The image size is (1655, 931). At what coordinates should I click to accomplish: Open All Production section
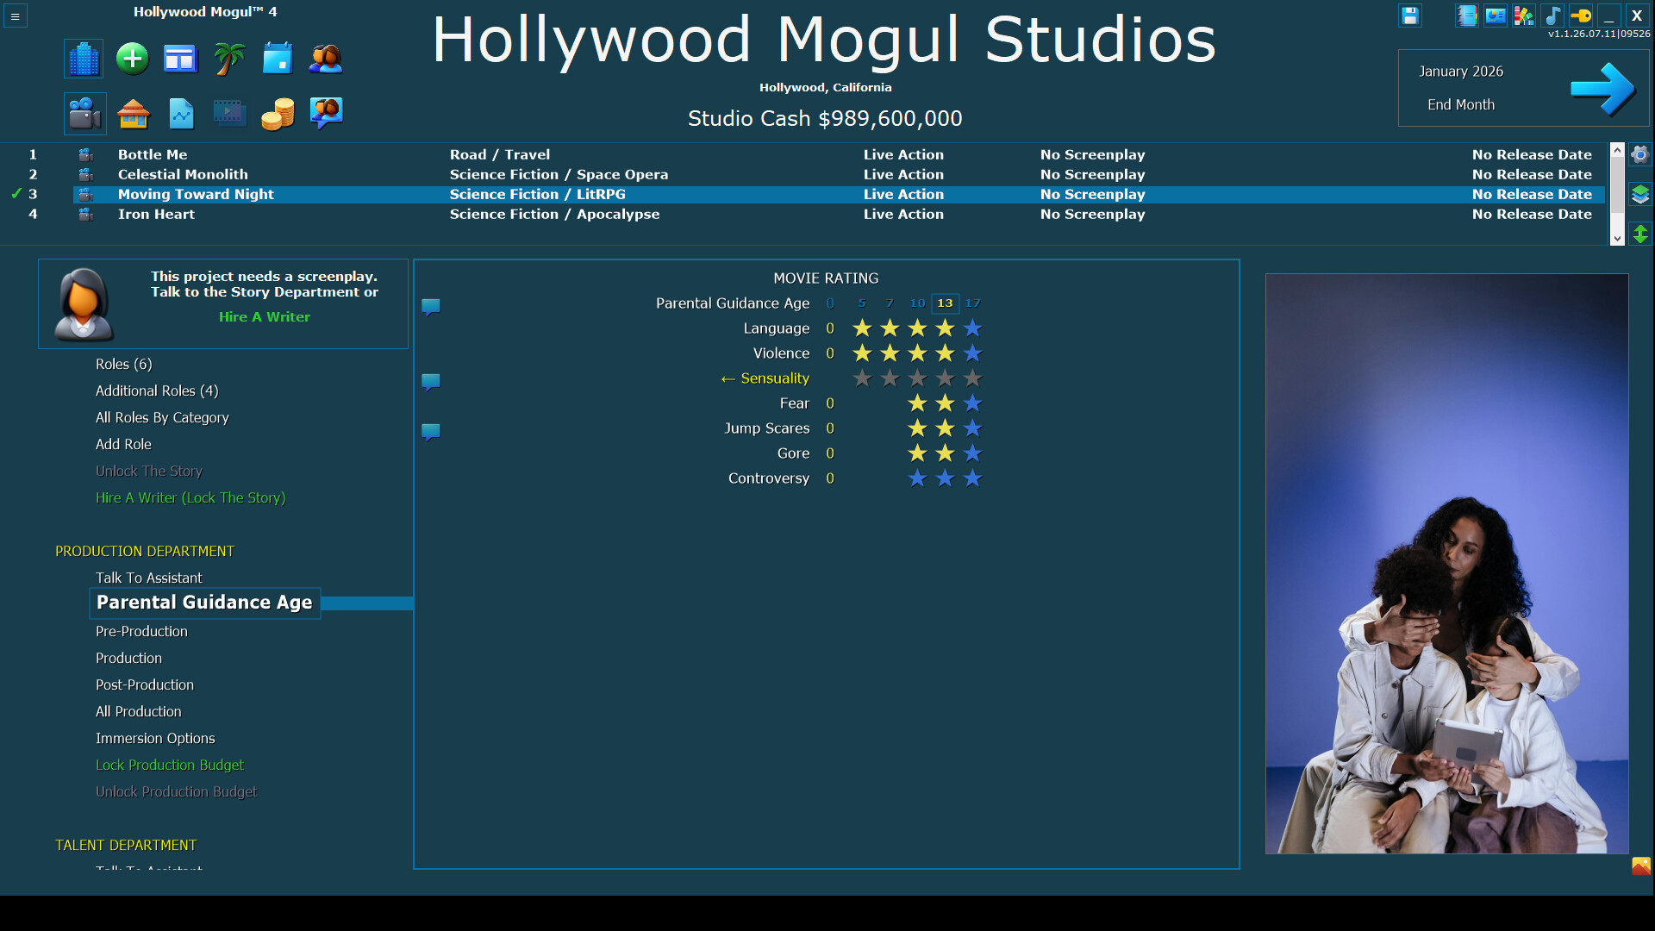pyautogui.click(x=138, y=711)
